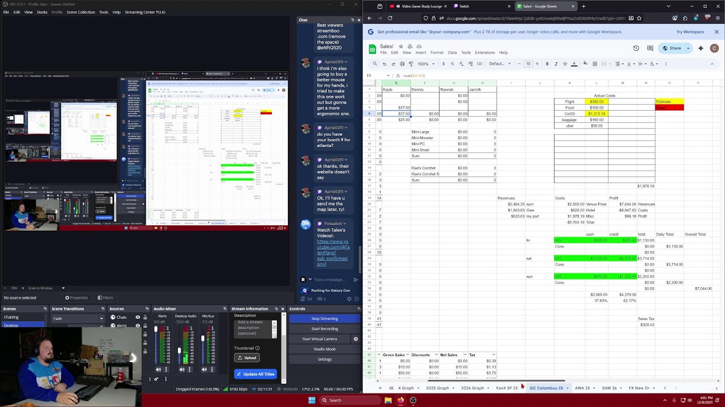Open advanced audio properties gears in mixer
Viewport: 725px width, 407px height.
[156, 379]
